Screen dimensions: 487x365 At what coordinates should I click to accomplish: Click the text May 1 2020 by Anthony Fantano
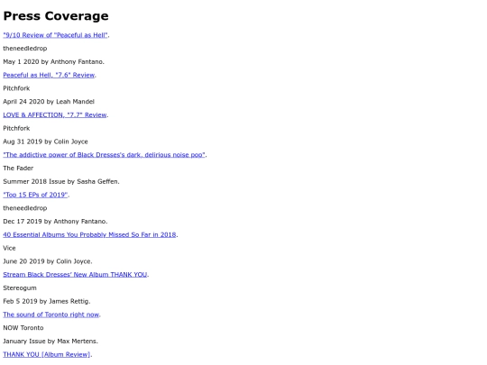click(x=54, y=62)
